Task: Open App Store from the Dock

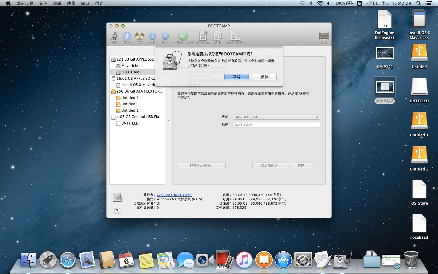Action: click(x=283, y=260)
